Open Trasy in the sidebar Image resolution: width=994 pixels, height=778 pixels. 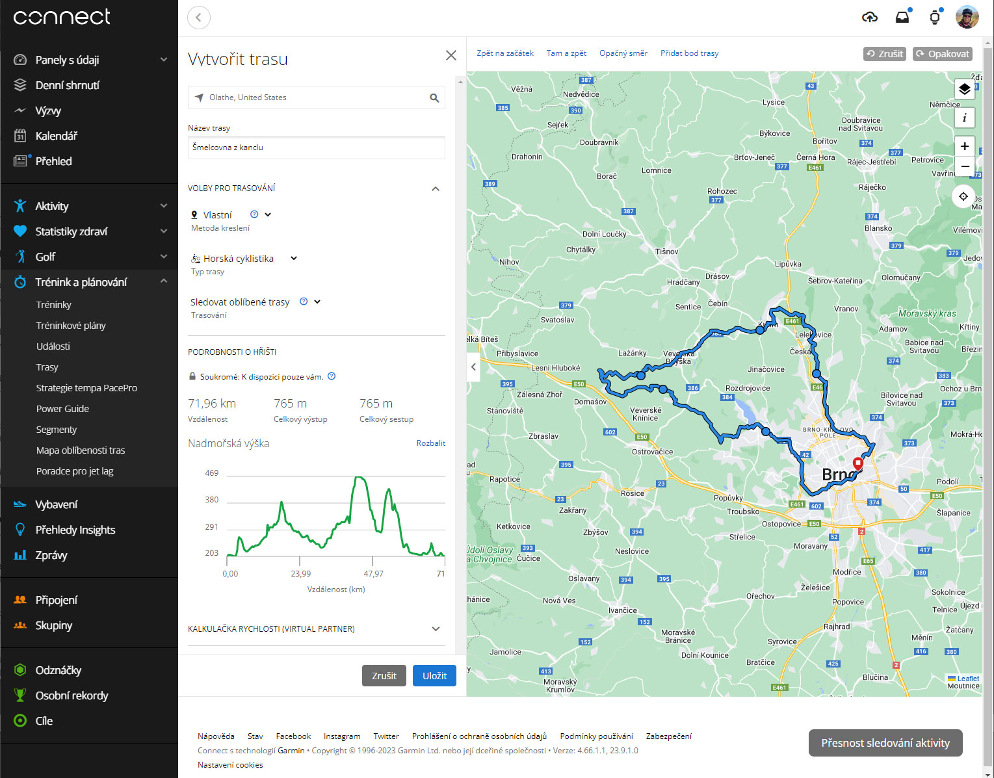[x=47, y=367]
